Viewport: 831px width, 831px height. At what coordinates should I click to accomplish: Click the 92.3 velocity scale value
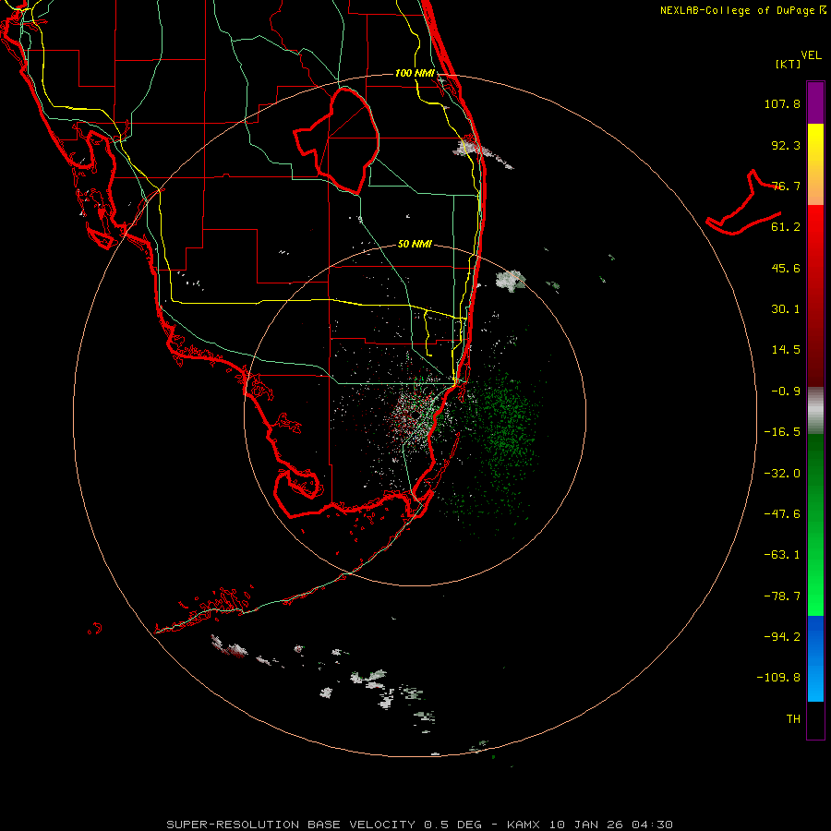(x=786, y=145)
